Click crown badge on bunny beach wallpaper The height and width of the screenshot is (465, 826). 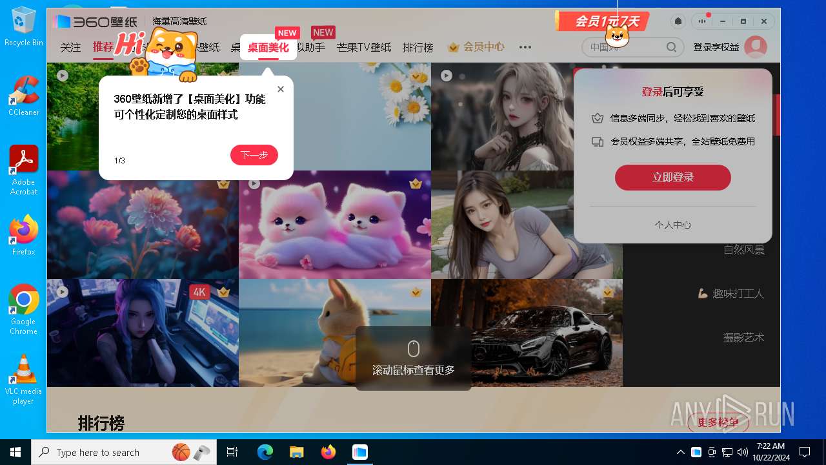pos(416,293)
